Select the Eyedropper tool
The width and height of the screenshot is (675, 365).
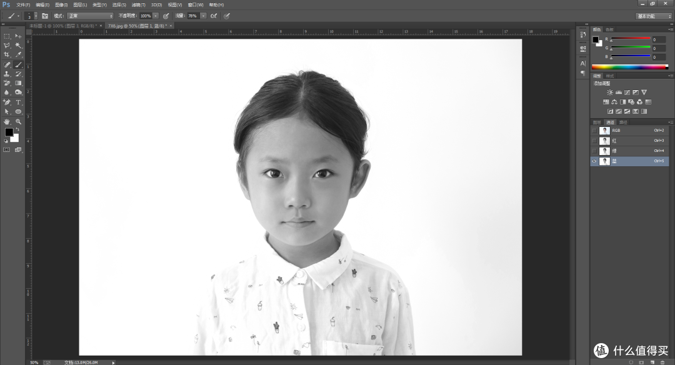(18, 55)
